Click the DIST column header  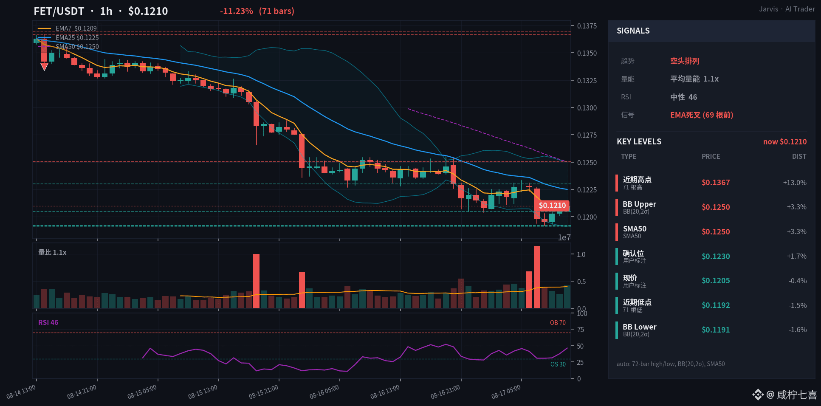799,157
